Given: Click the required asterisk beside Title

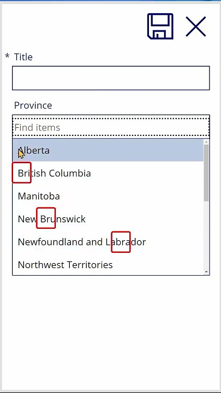Looking at the screenshot, I should (x=7, y=56).
